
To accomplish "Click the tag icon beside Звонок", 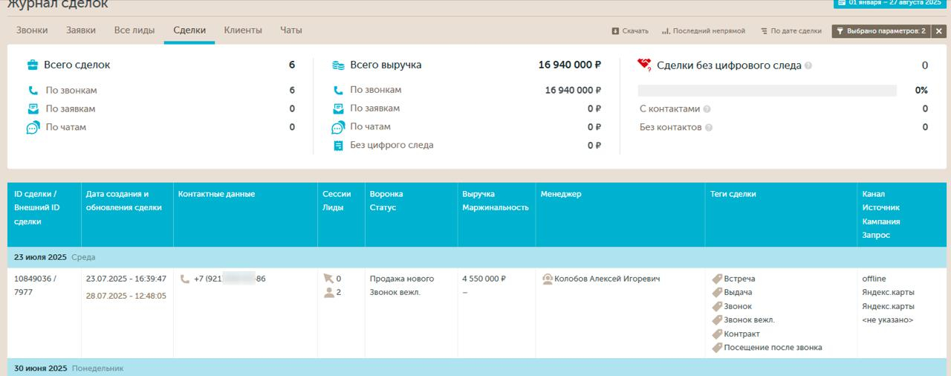I will [717, 306].
